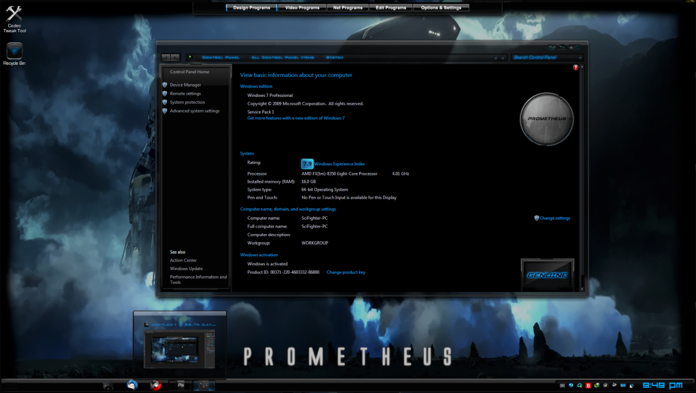Click the red swirl icon in taskbar
Image resolution: width=696 pixels, height=393 pixels.
[x=156, y=385]
